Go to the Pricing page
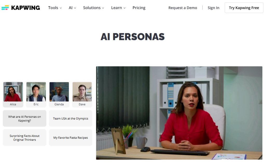 click(139, 8)
